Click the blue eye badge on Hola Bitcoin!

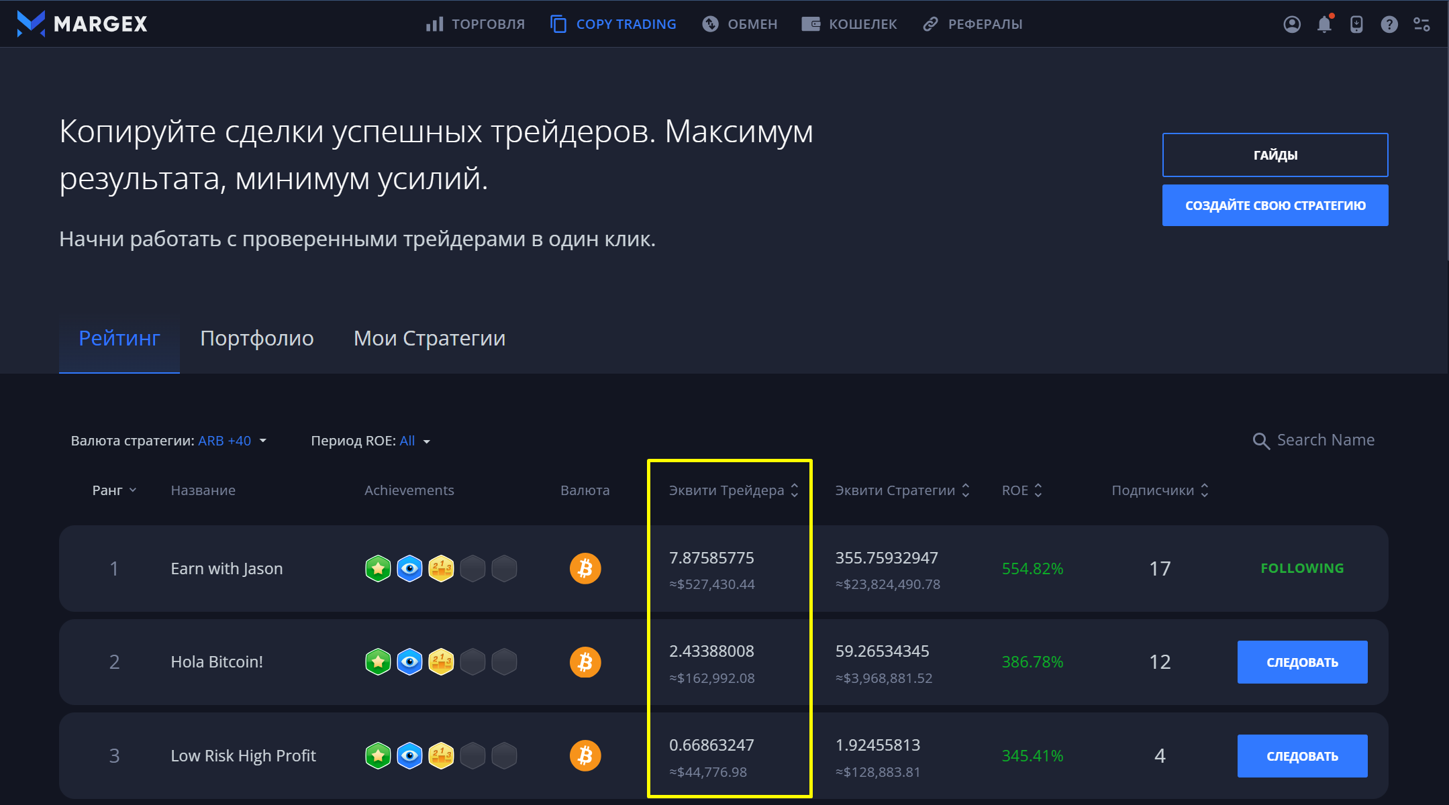point(409,662)
